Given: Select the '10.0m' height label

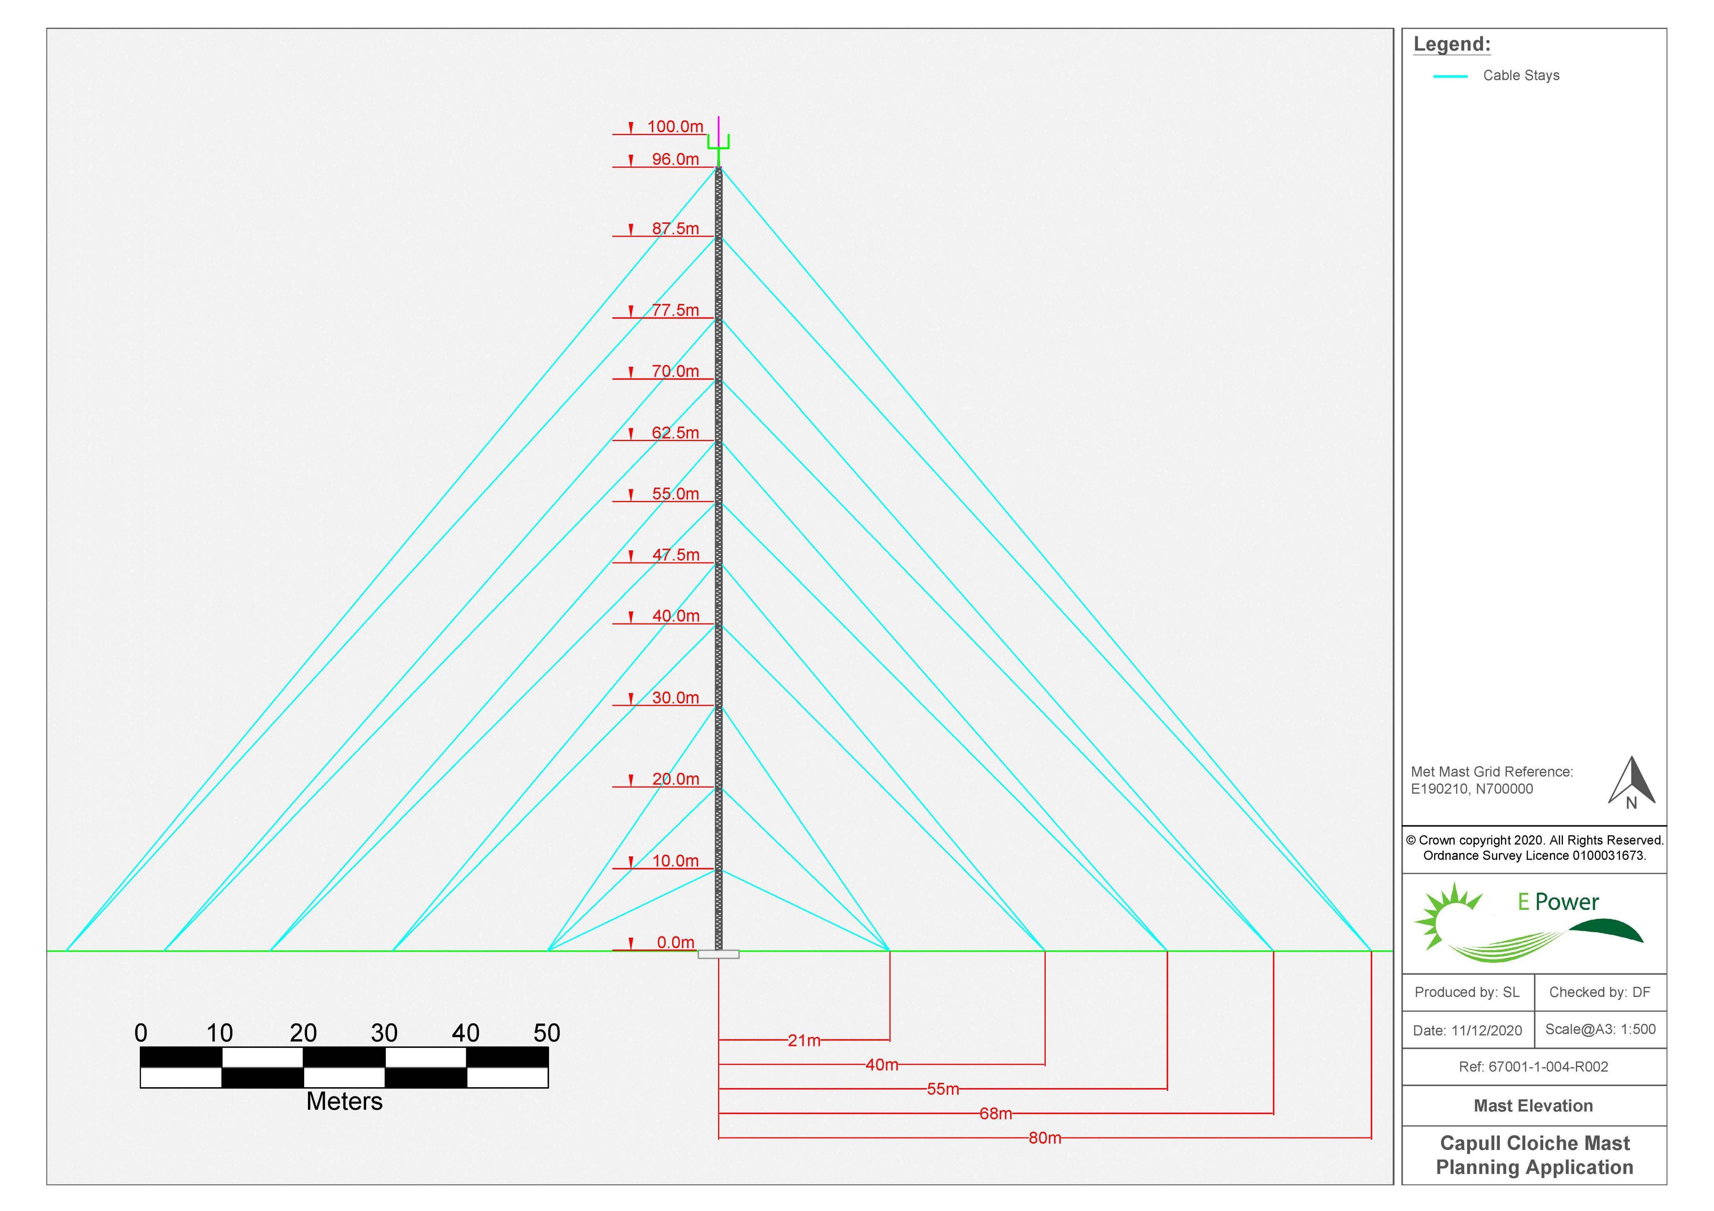Looking at the screenshot, I should point(675,860).
